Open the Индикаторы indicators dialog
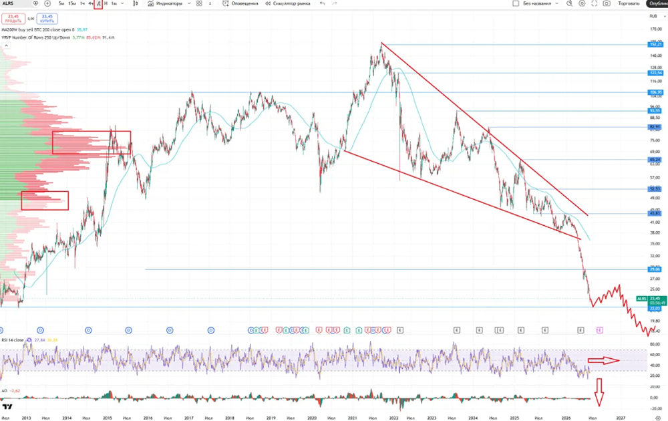Image resolution: width=668 pixels, height=421 pixels. 165,3
